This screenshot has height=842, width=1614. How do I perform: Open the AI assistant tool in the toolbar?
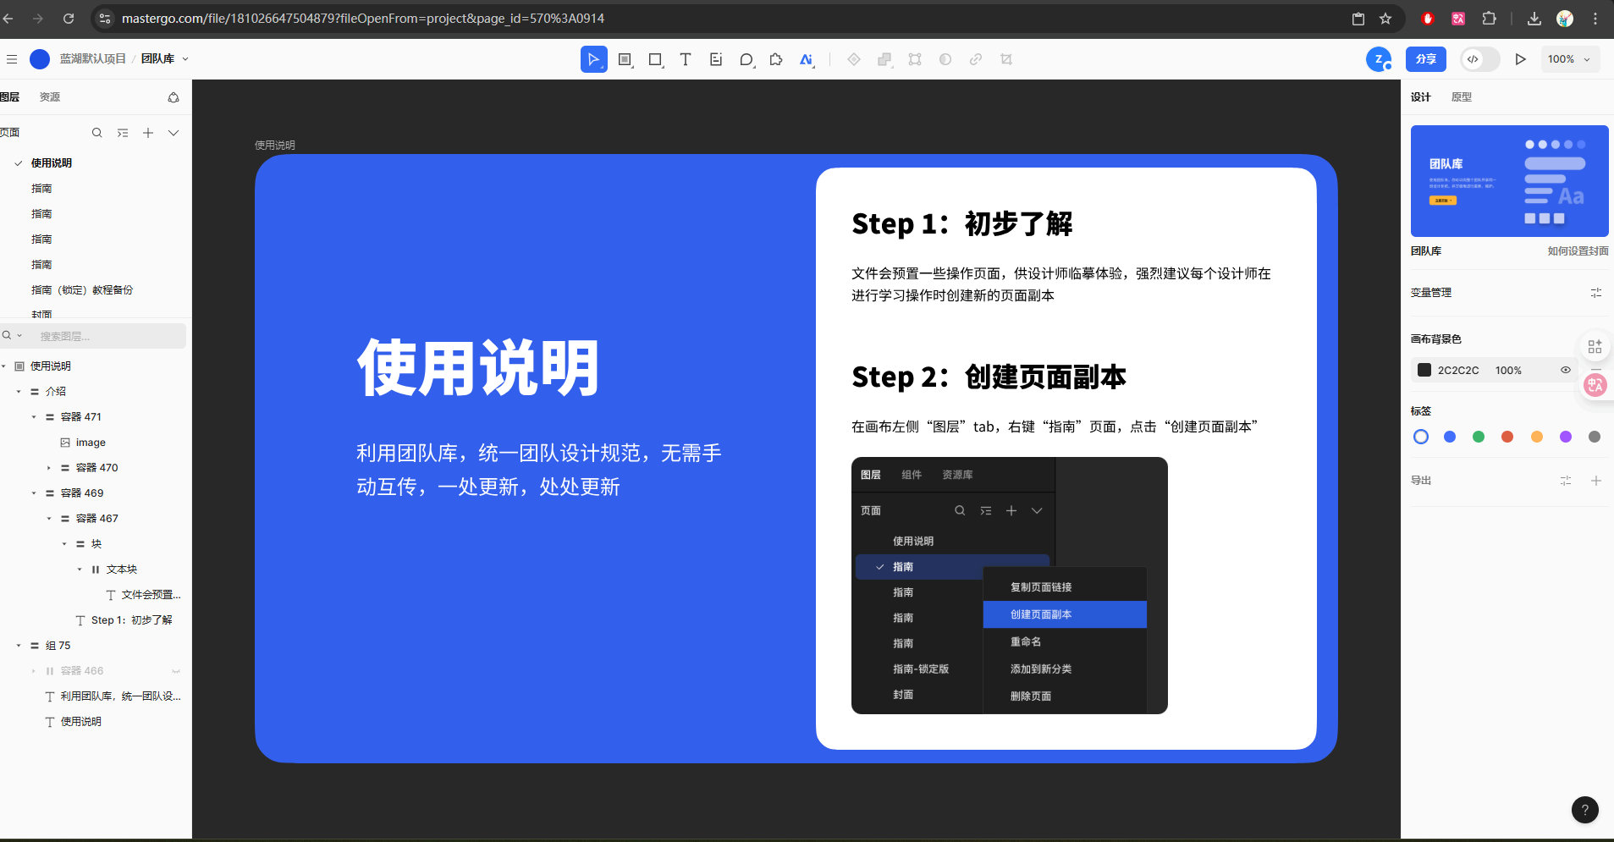click(805, 59)
